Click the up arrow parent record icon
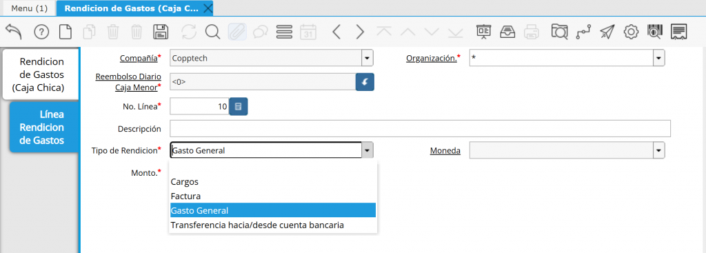This screenshot has width=706, height=253. coord(408,32)
